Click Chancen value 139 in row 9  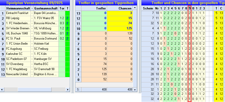pos(120,34)
